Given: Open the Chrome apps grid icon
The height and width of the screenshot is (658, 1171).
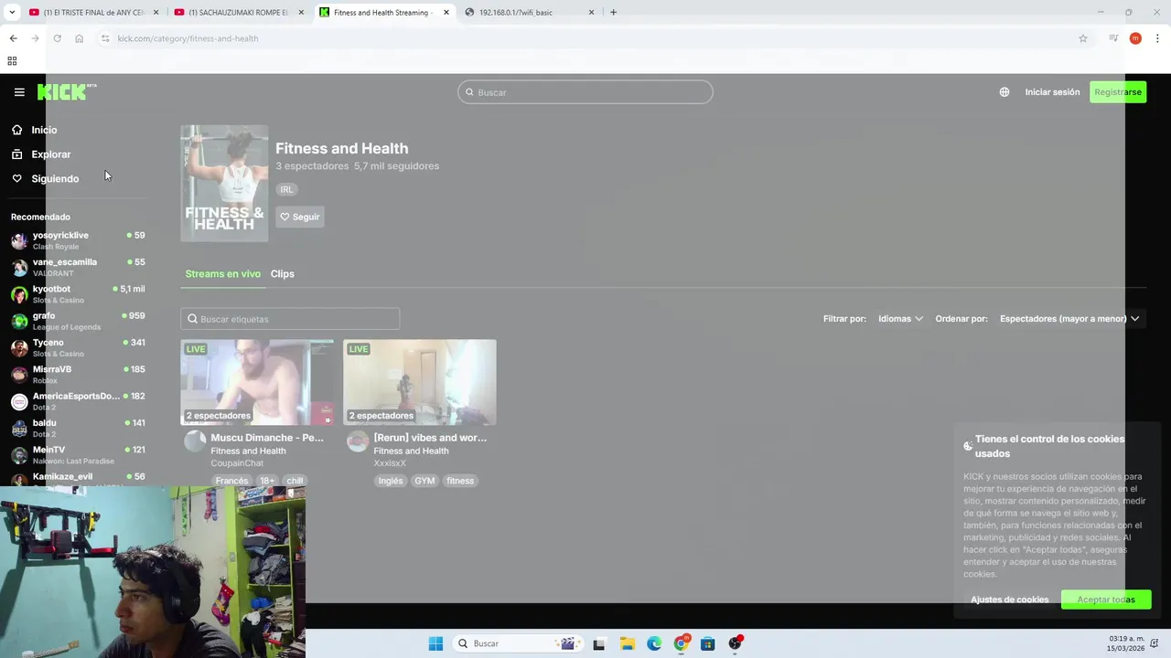Looking at the screenshot, I should click(12, 61).
